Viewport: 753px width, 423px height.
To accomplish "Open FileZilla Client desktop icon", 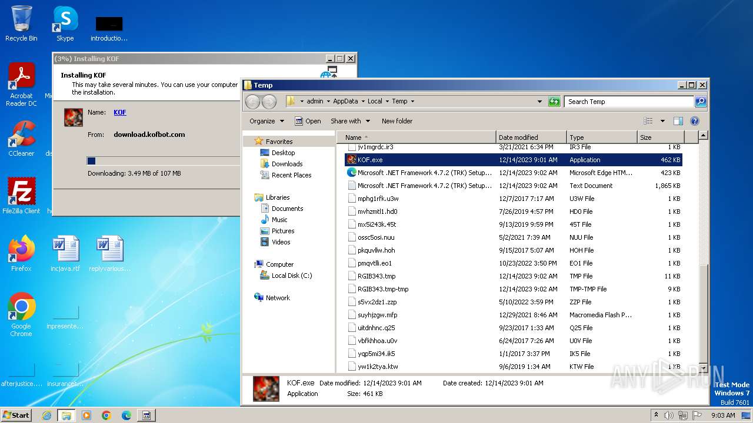I will click(x=21, y=196).
